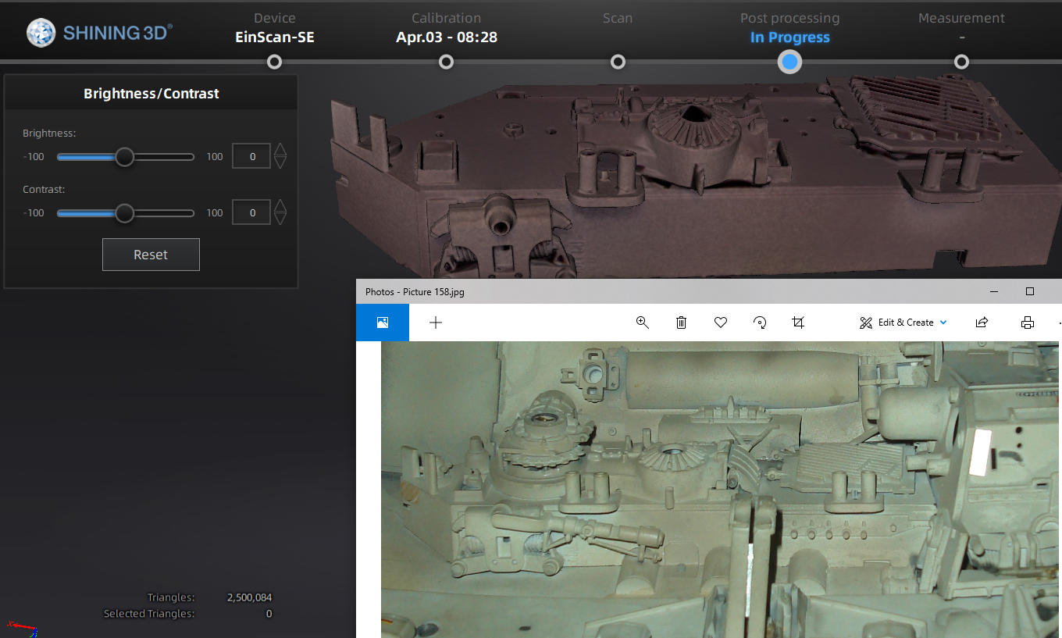Screen dimensions: 1062x638
Task: Open the Measurement workflow step
Action: (x=961, y=62)
